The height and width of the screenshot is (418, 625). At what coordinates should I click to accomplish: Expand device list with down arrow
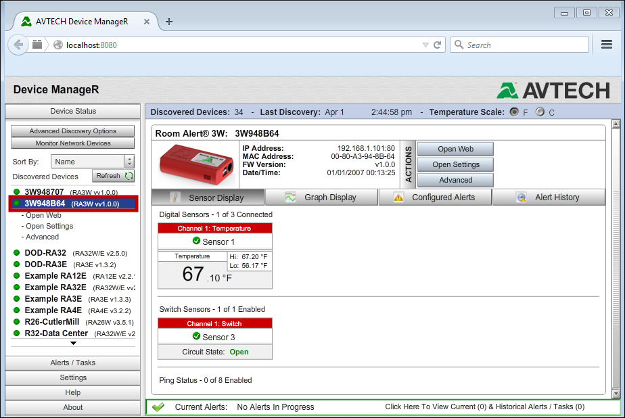[x=73, y=344]
